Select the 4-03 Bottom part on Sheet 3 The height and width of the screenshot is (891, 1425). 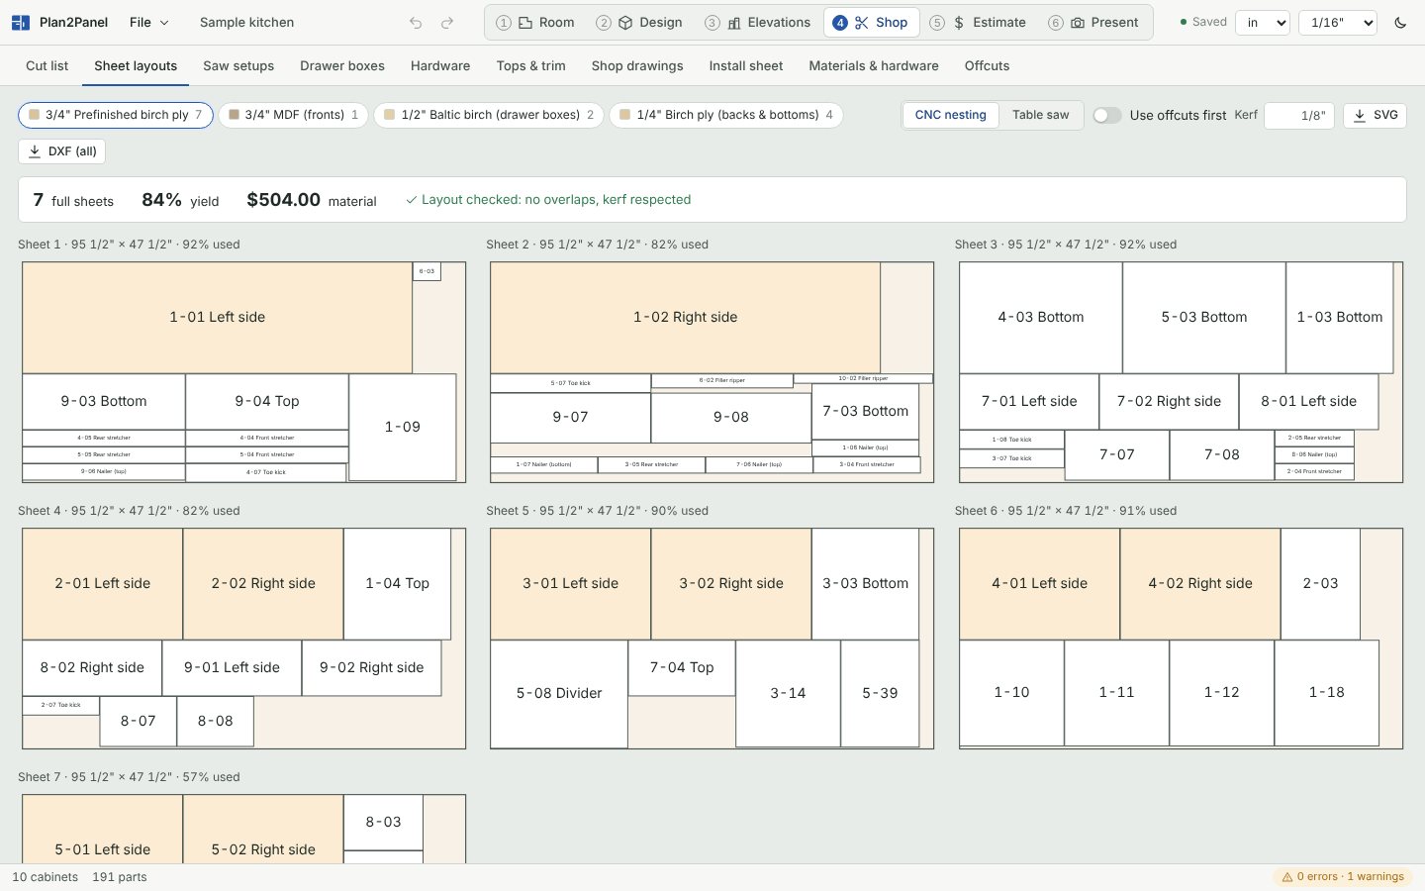coord(1041,318)
